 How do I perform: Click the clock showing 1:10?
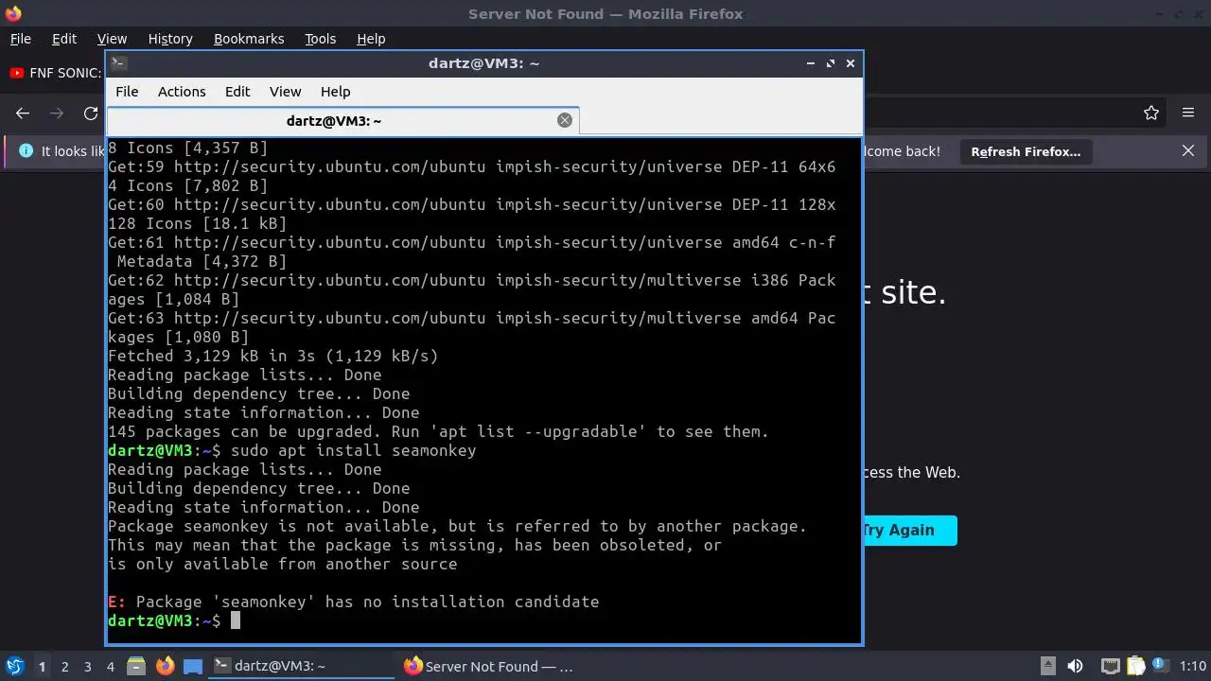click(1193, 666)
